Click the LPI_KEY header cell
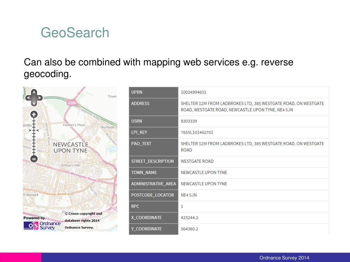Viewport: 350px width, 262px height. pyautogui.click(x=153, y=133)
